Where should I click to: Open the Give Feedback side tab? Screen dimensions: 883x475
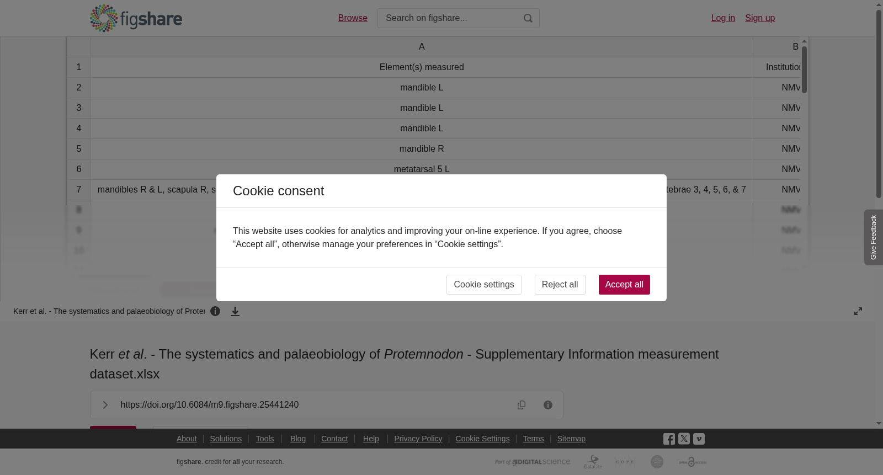pyautogui.click(x=874, y=237)
